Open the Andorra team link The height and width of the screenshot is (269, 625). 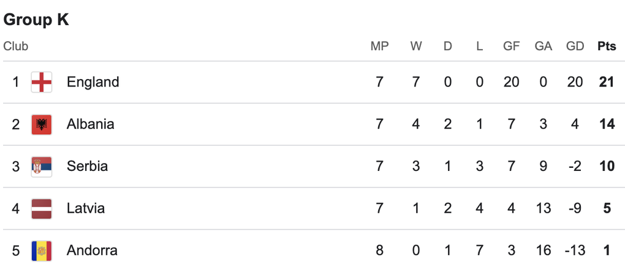pos(92,251)
